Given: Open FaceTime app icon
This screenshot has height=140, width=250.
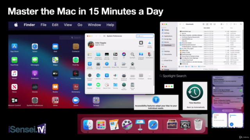Looking at the screenshot, I should coord(14,60).
